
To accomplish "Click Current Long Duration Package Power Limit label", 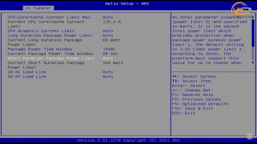I will point(45,42).
